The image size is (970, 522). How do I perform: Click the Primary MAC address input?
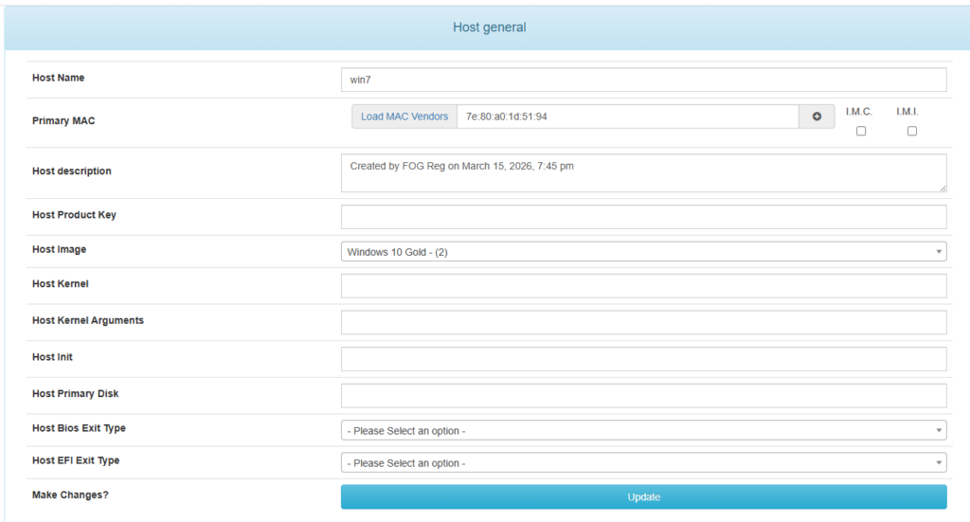(627, 117)
